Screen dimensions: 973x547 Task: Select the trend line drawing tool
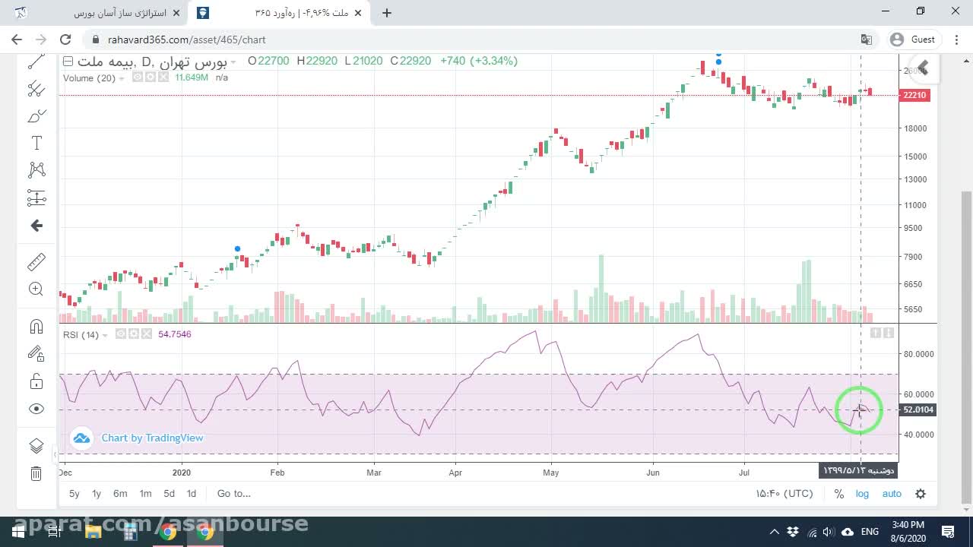36,62
